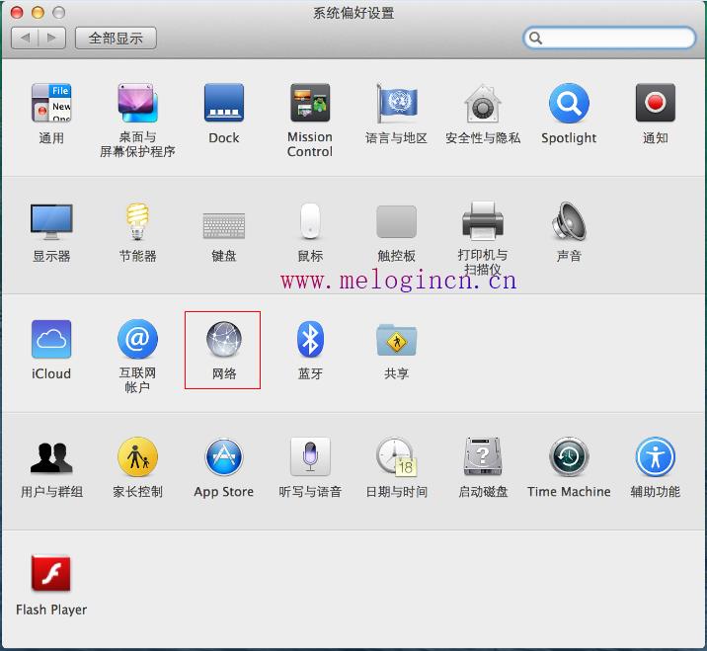Open 辅助功能 (Accessibility) preferences
The height and width of the screenshot is (651, 707).
pos(655,457)
